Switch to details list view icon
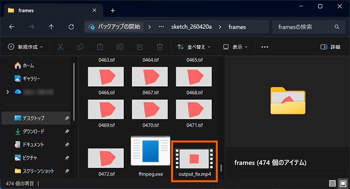 click(x=332, y=184)
